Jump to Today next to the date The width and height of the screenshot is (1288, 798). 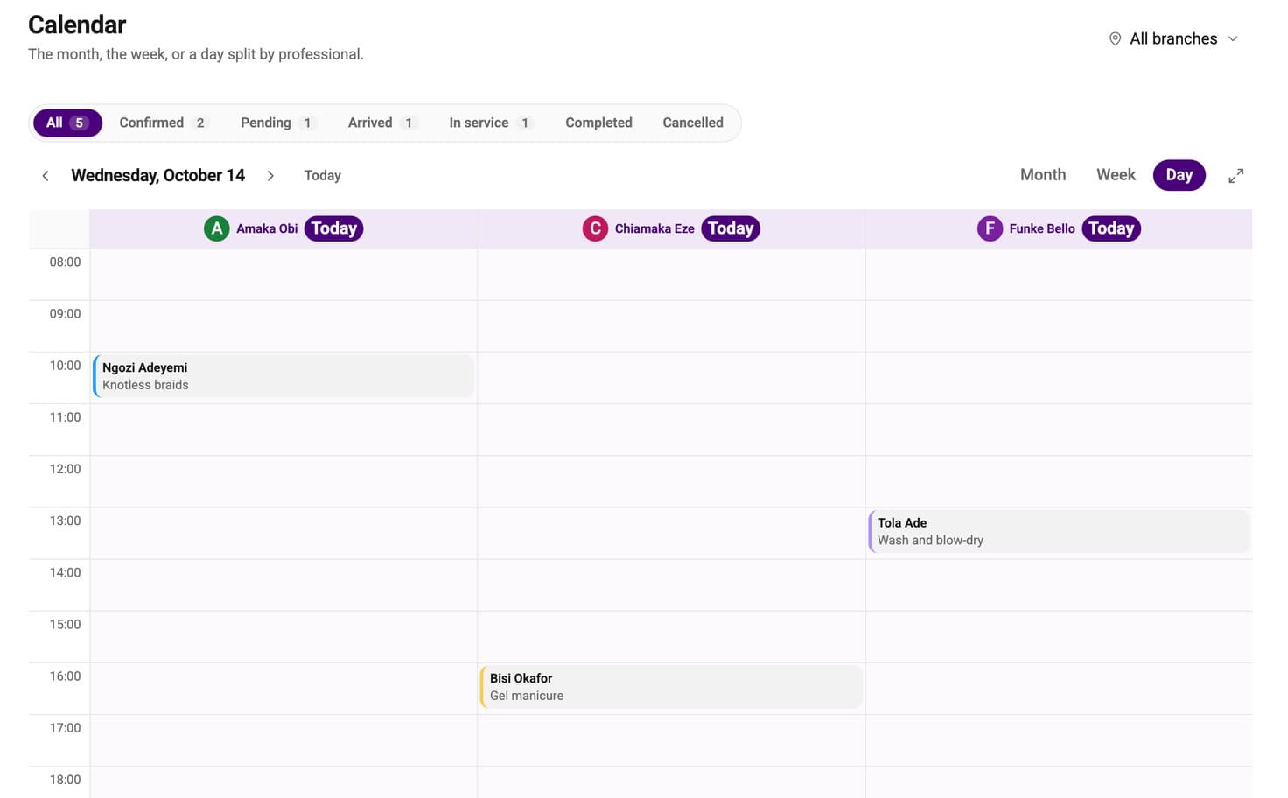pyautogui.click(x=322, y=176)
